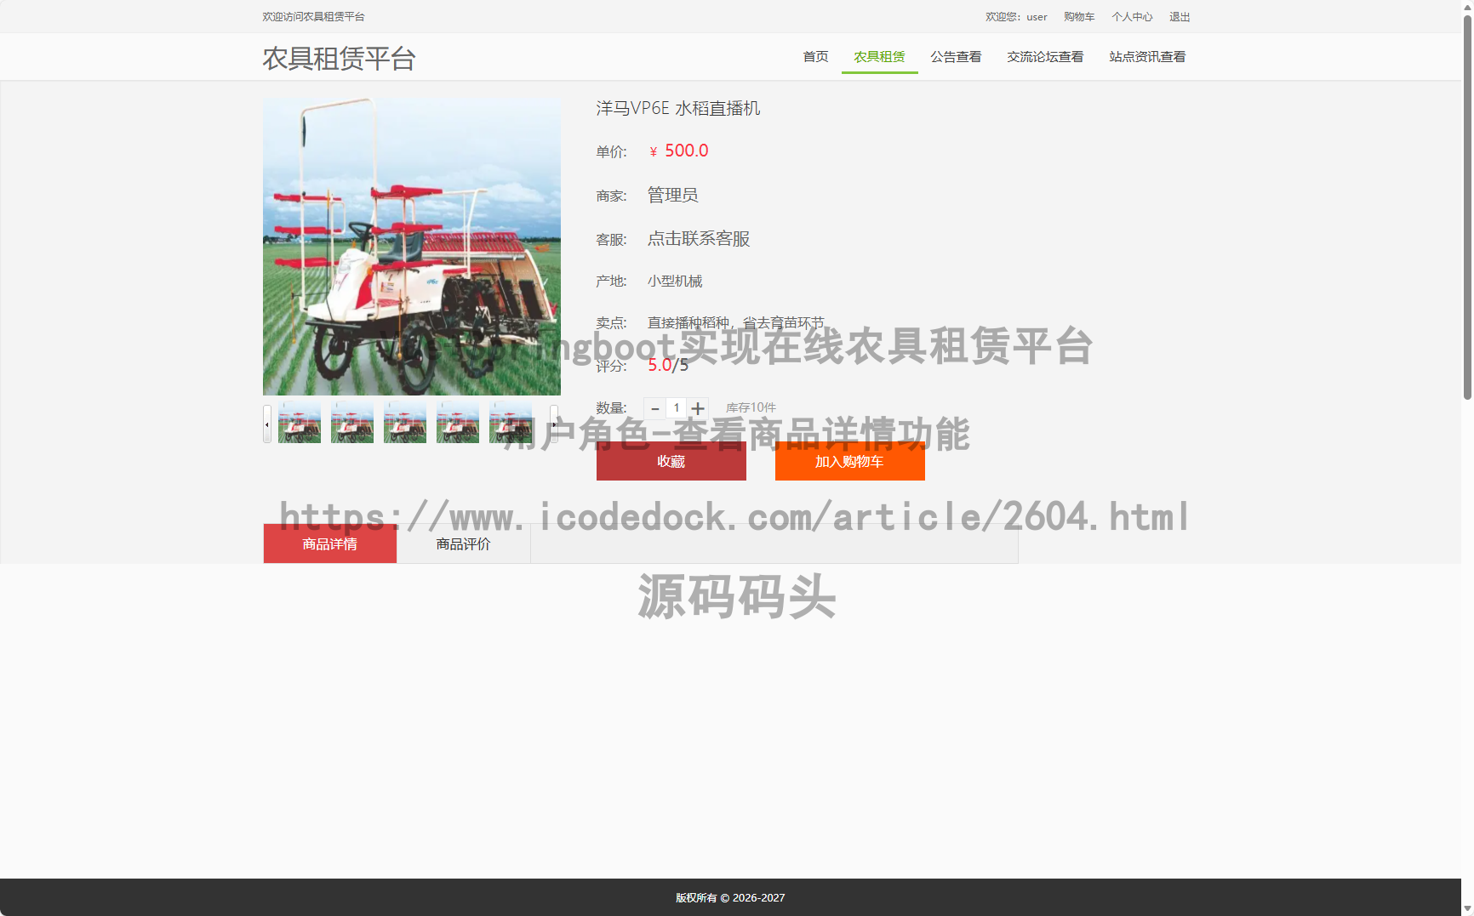Image resolution: width=1474 pixels, height=916 pixels.
Task: Open the 个人中心 personal center
Action: click(x=1133, y=16)
